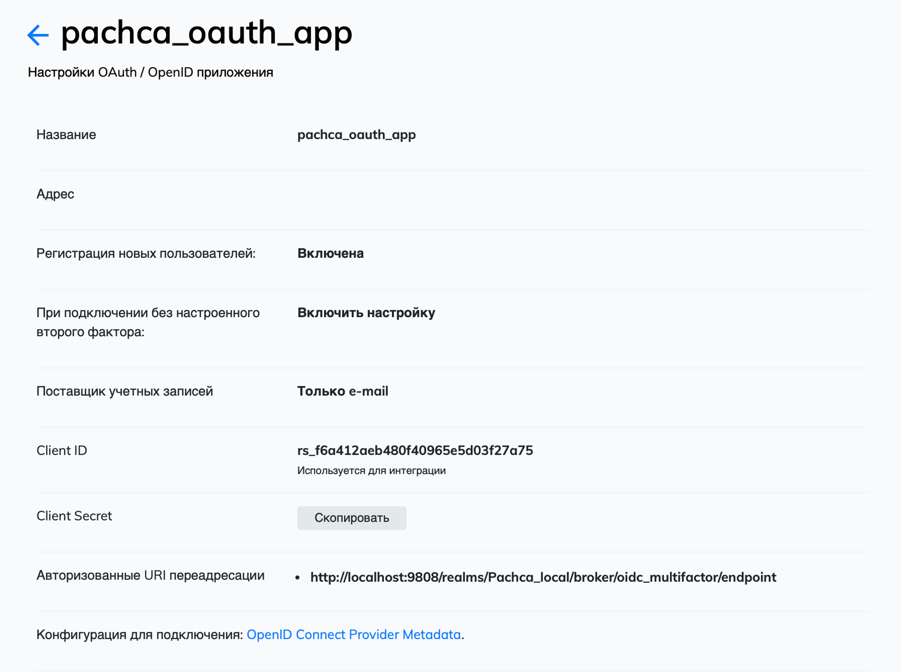Screen dimensions: 901x672
Task: Click the Настройки OAuth / OpenID приложения subtitle
Action: click(150, 72)
